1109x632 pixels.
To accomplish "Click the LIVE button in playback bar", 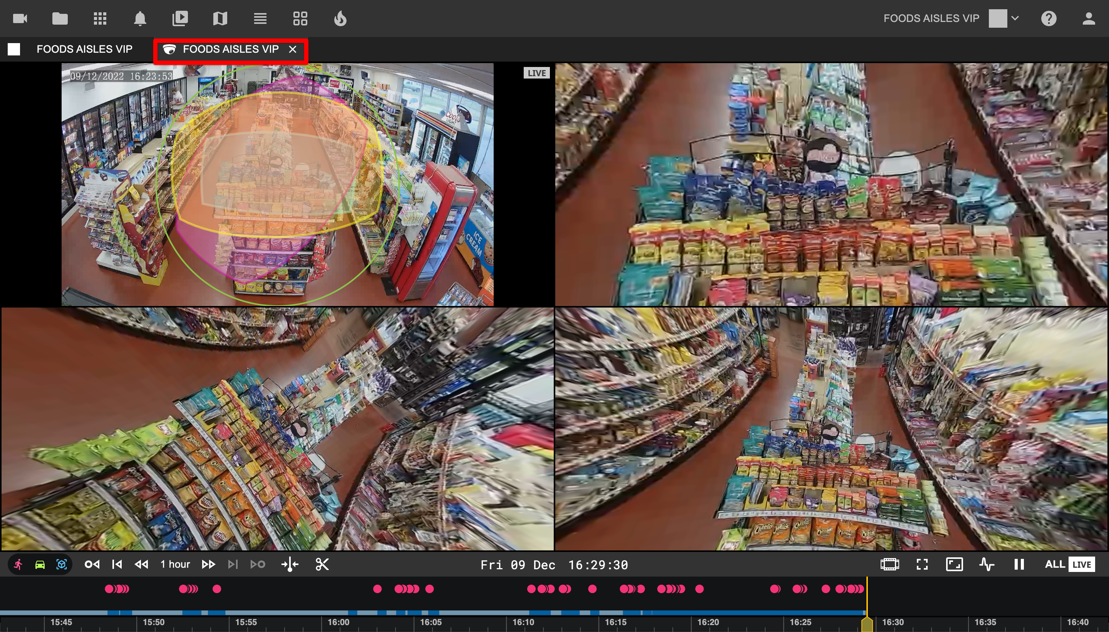I will 1081,564.
